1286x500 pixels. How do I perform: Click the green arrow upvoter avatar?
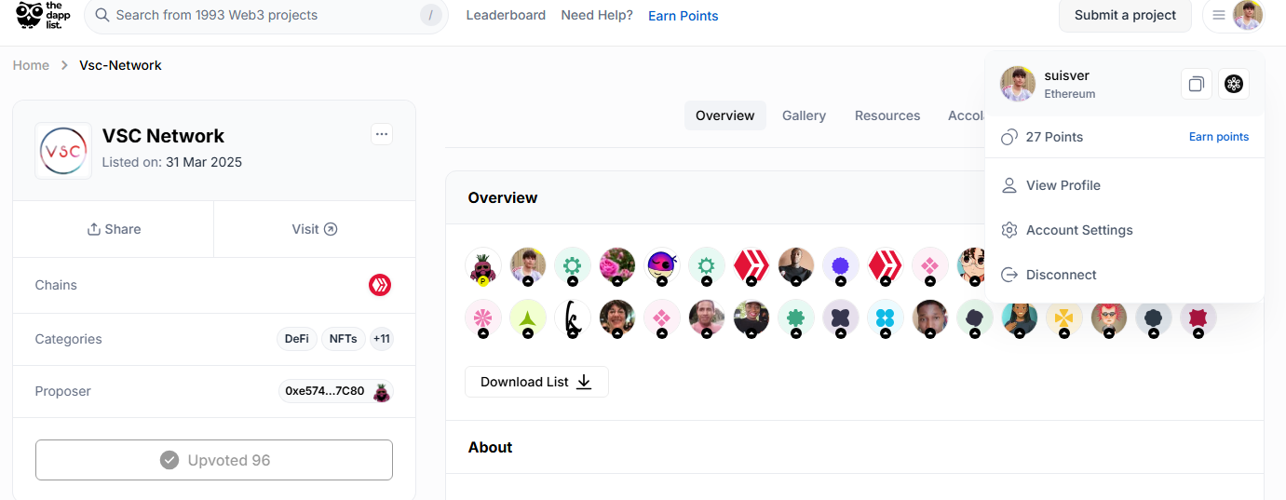point(528,318)
